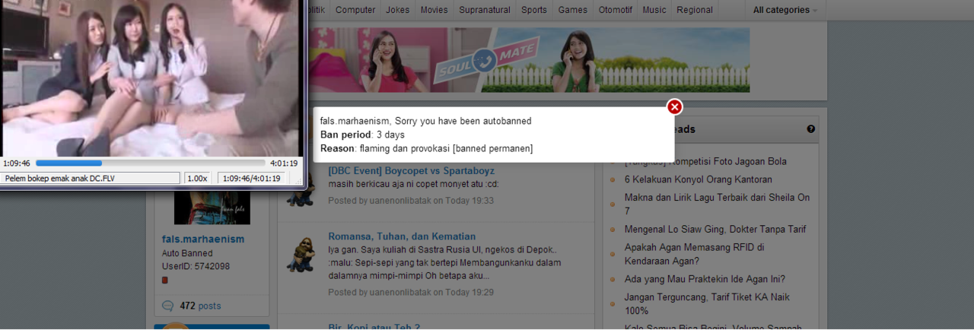Screen dimensions: 974x330
Task: Click the elapsed time 1:09:46 label
Action: (x=17, y=163)
